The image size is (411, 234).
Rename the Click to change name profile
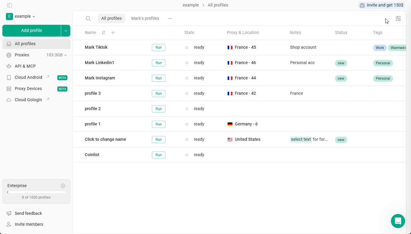[105, 139]
